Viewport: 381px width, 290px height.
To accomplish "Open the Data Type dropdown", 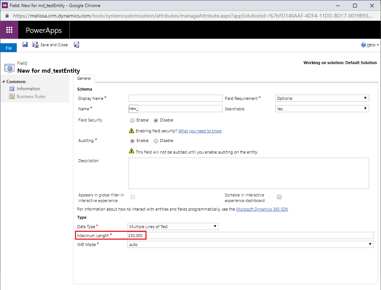I will tap(173, 226).
